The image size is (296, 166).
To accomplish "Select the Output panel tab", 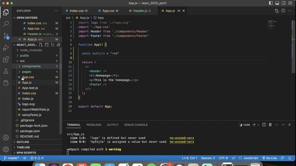I will [113, 125].
